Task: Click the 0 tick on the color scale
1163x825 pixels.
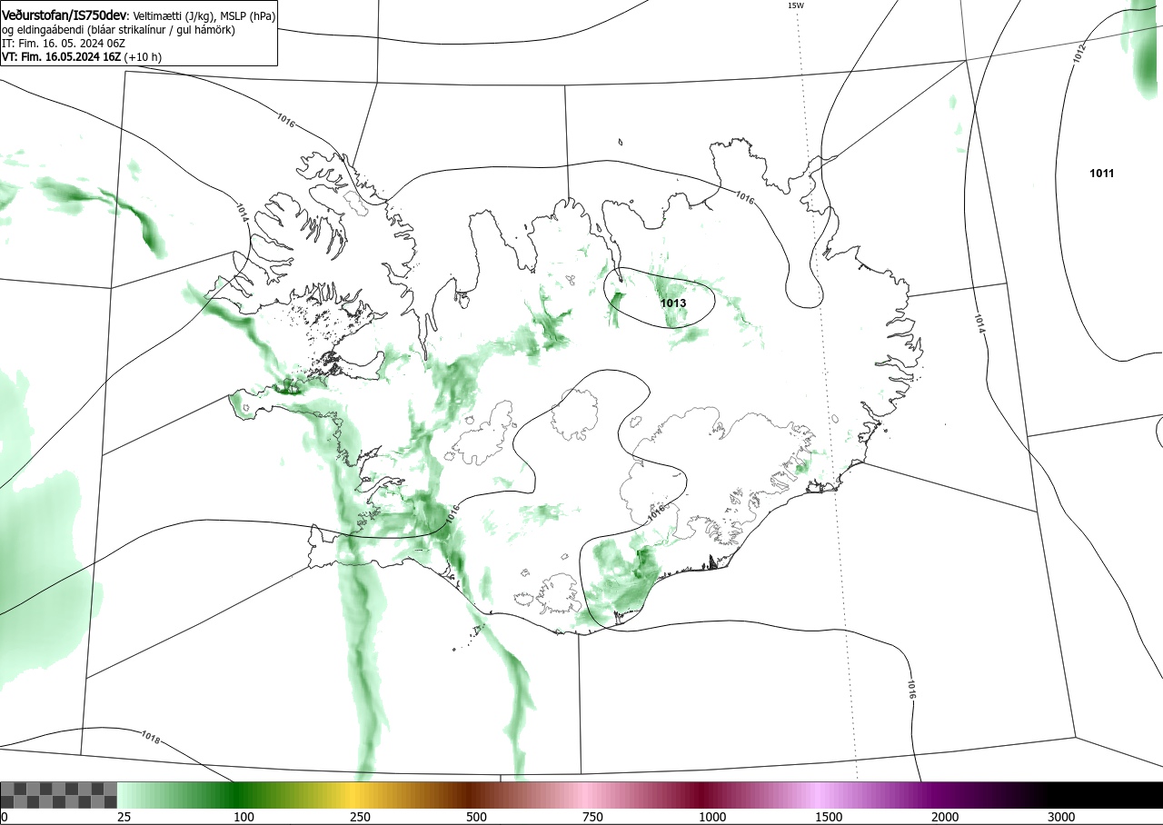Action: click(x=4, y=817)
